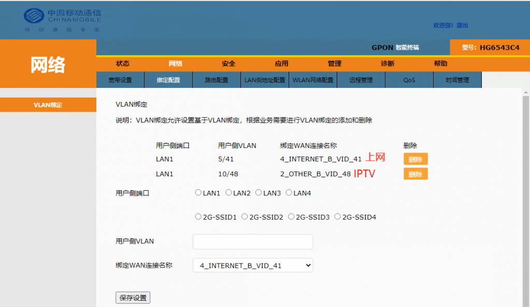This screenshot has width=530, height=307.
Task: Open the 状态 main menu
Action: coord(123,64)
